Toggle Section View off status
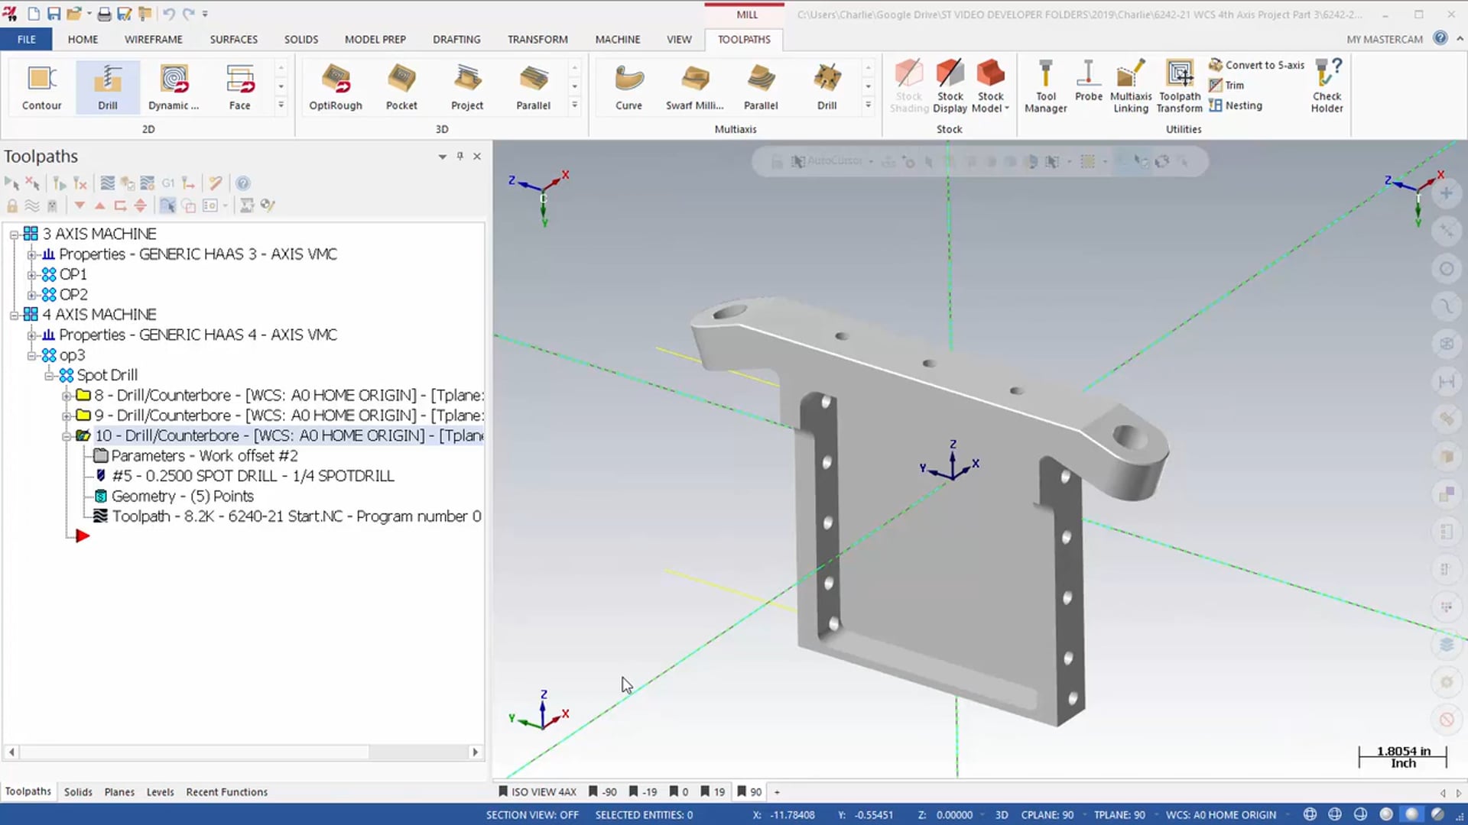 coord(531,815)
